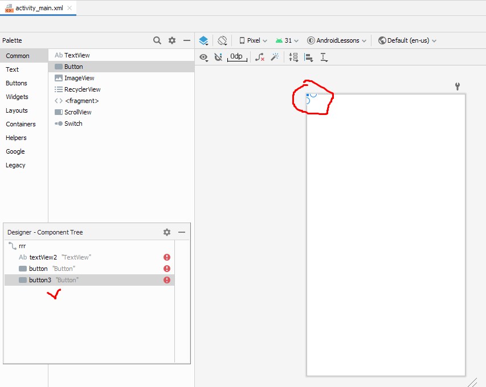This screenshot has width=486, height=387.
Task: Click error icon on textView2 row
Action: 167,257
